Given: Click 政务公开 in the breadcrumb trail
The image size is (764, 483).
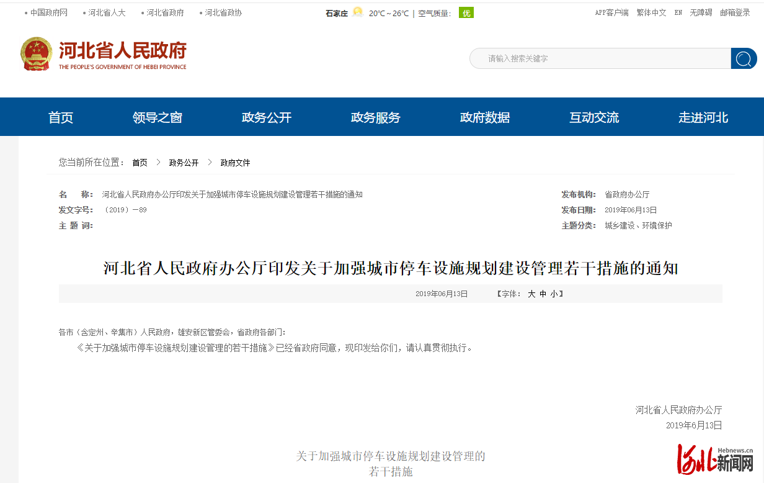Looking at the screenshot, I should [x=182, y=162].
